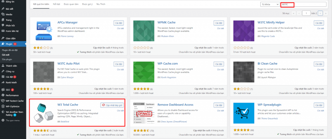Install the W3TC Auto Pilot plugin
This screenshot has height=139, width=332.
point(119,64)
